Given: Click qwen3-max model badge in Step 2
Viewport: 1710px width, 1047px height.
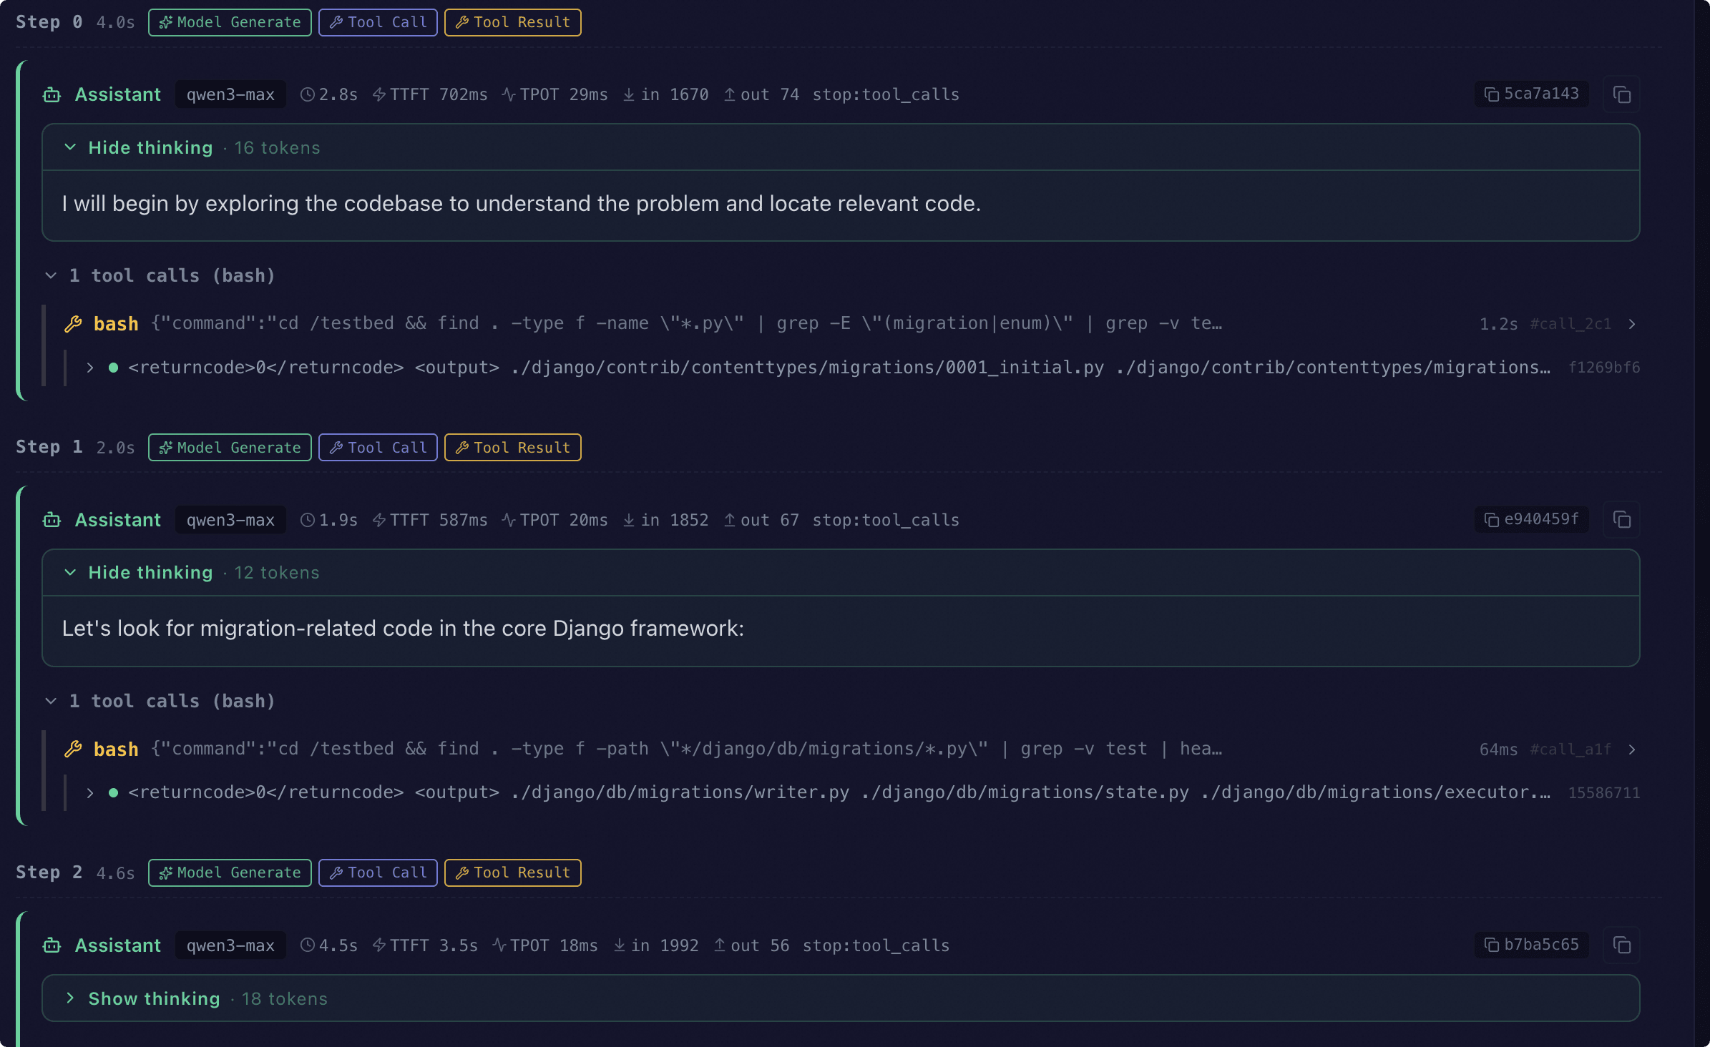Looking at the screenshot, I should (230, 945).
